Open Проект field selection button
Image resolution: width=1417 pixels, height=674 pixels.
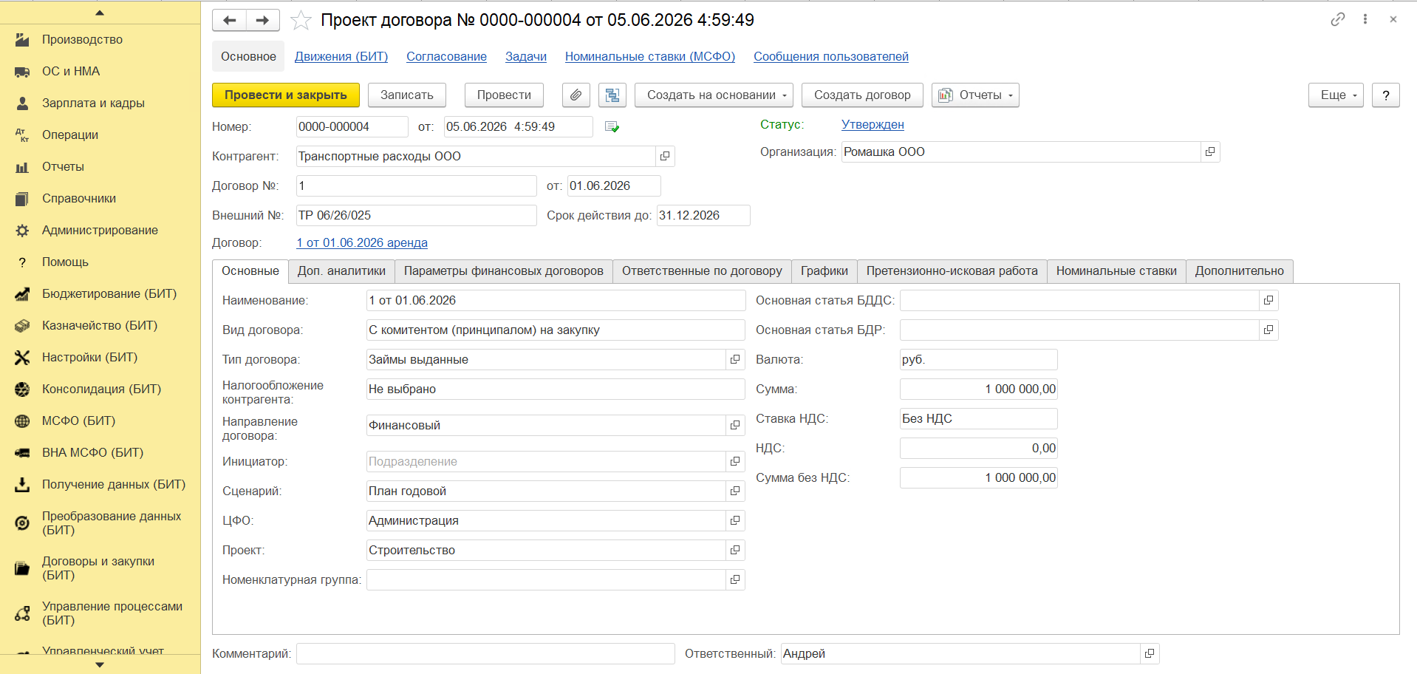tap(735, 551)
